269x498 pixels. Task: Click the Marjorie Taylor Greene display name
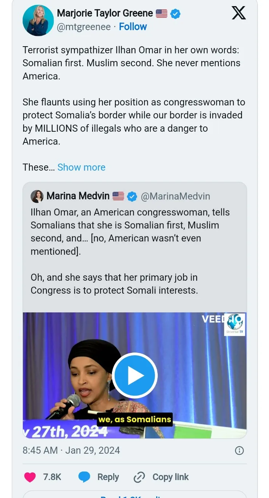pyautogui.click(x=105, y=14)
